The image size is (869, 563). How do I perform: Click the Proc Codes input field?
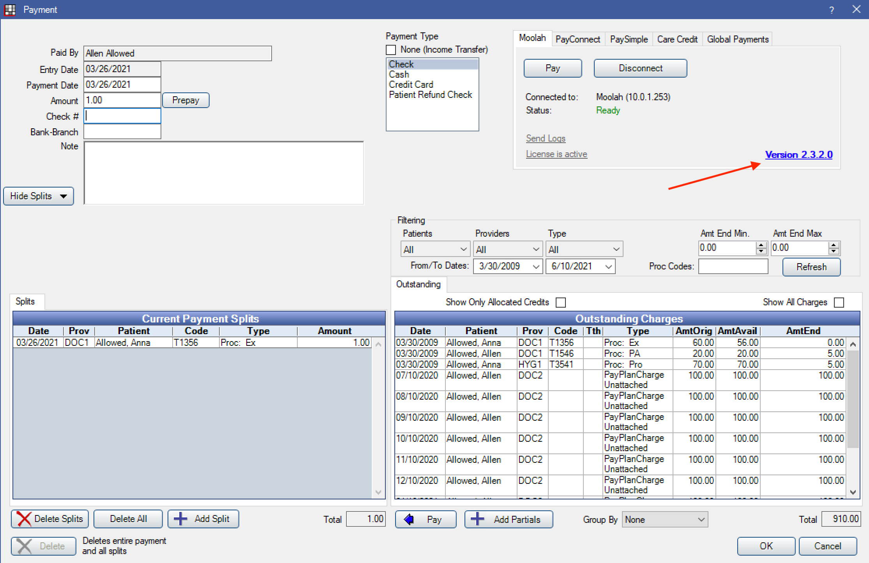point(733,267)
